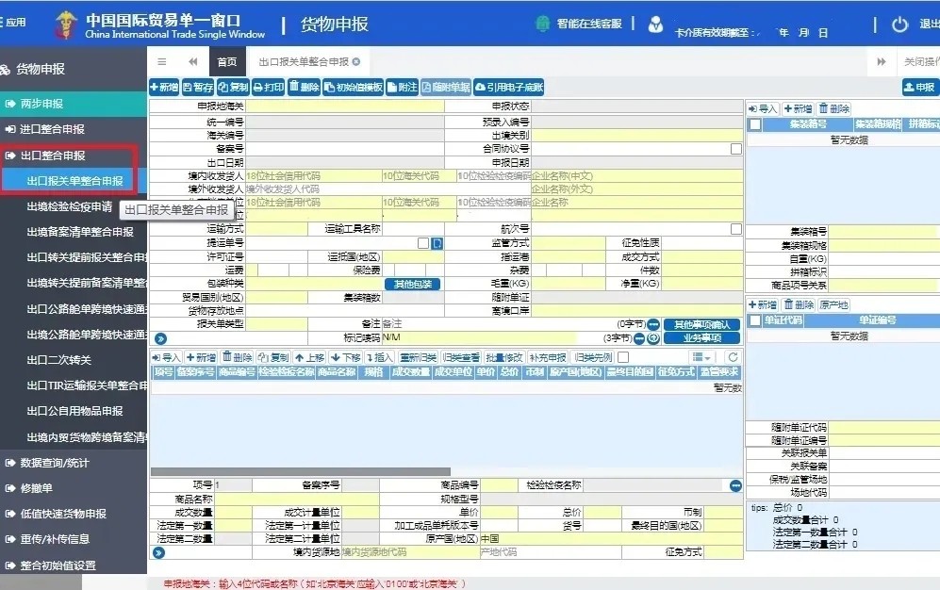This screenshot has width=940, height=590.
Task: Click the 申报地海关 input field
Action: tap(344, 107)
